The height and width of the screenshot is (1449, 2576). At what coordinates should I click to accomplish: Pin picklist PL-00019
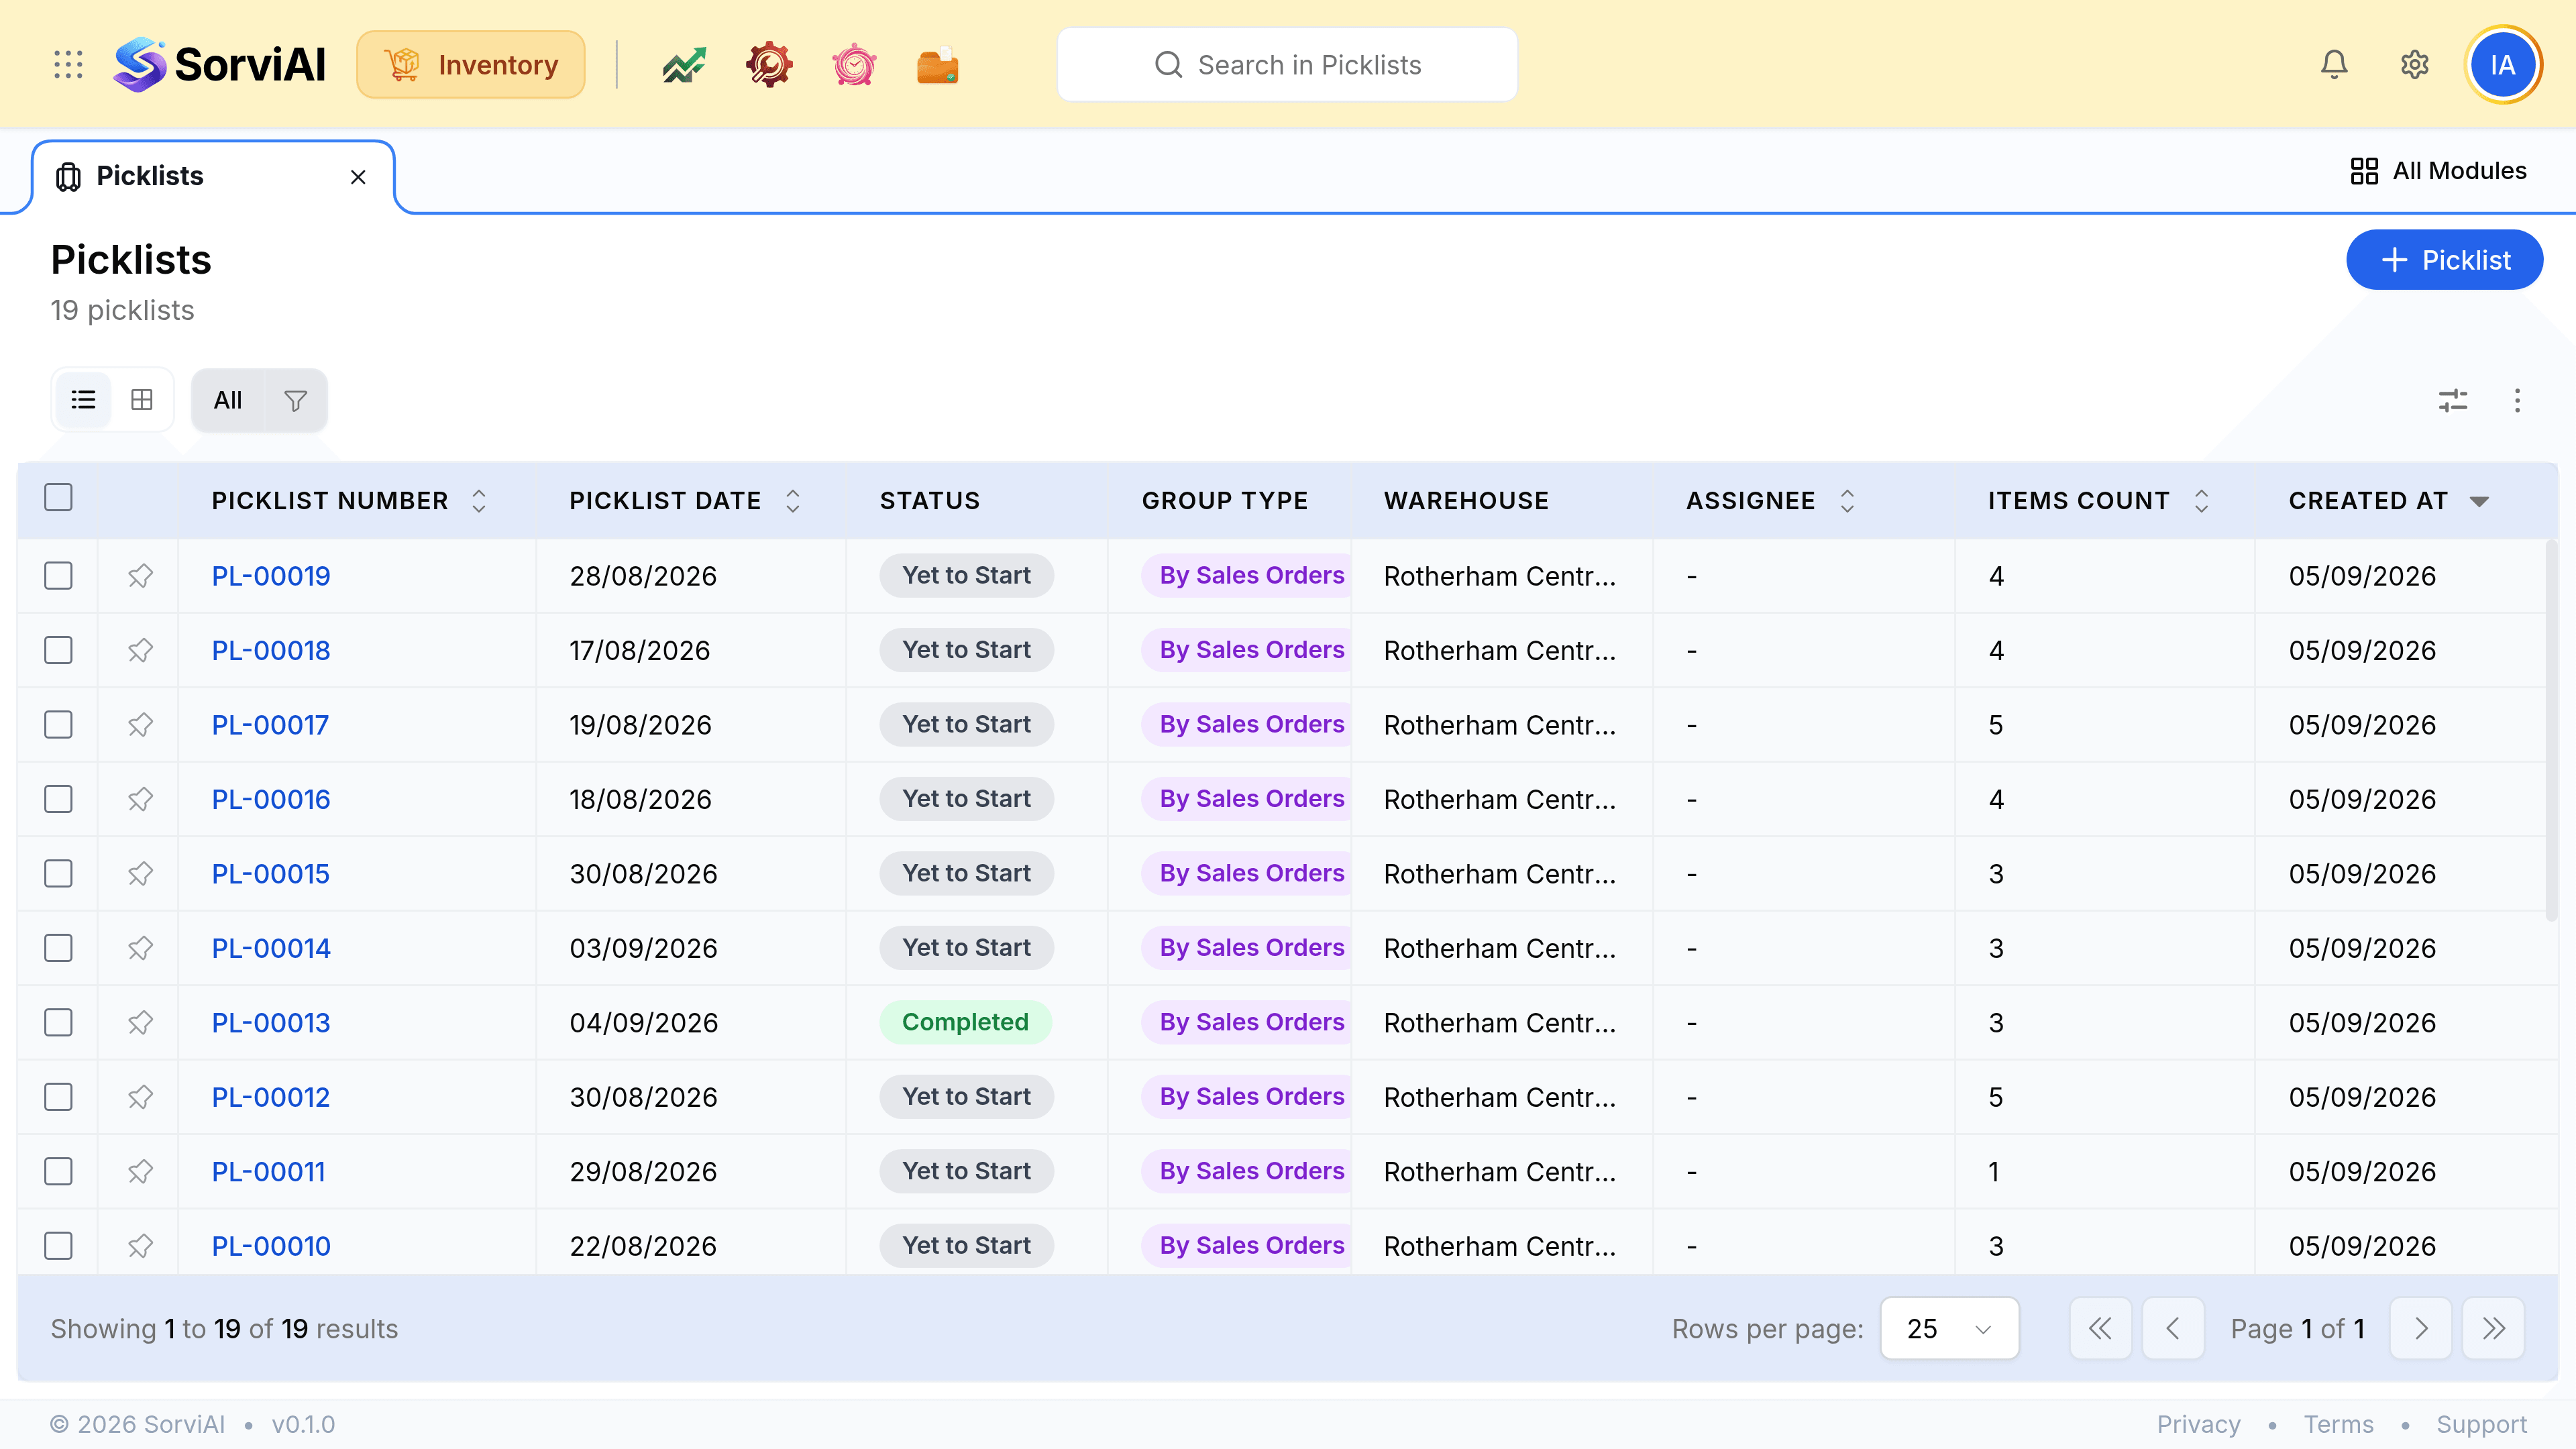(140, 576)
